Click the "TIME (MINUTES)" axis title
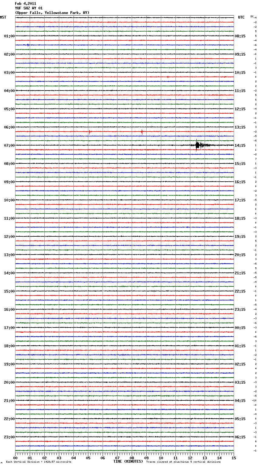The width and height of the screenshot is (258, 466). (128, 461)
